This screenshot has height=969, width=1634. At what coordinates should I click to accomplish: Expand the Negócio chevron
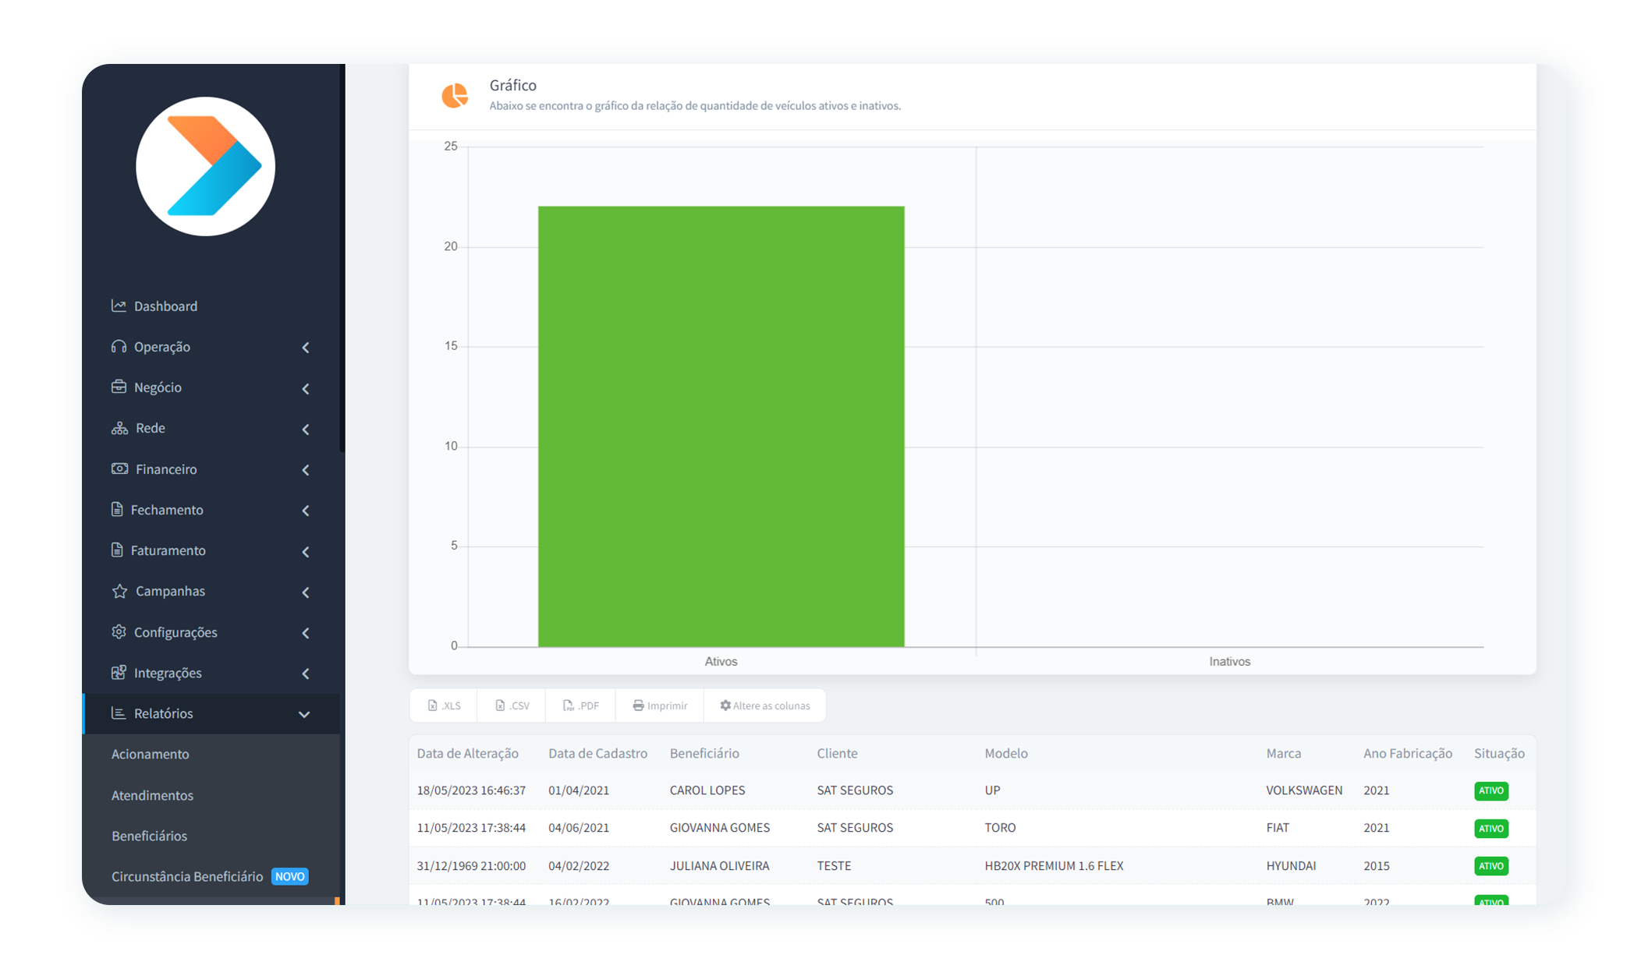[x=306, y=388]
